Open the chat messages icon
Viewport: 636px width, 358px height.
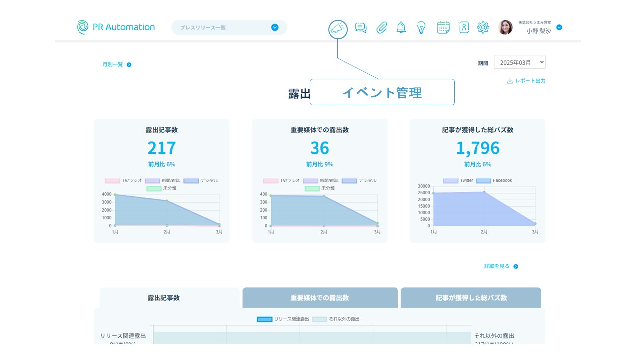coord(361,28)
